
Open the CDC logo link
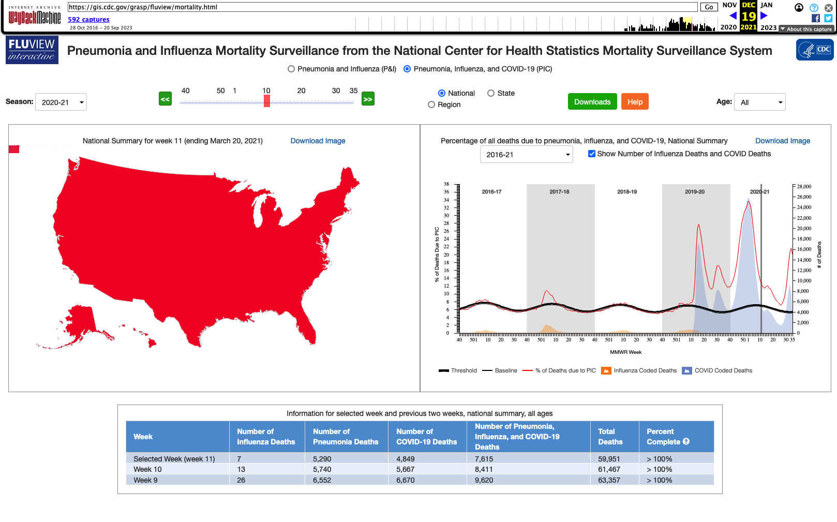pos(815,50)
